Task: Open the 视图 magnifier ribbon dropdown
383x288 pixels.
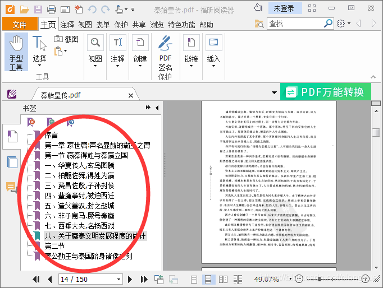Action: (95, 50)
